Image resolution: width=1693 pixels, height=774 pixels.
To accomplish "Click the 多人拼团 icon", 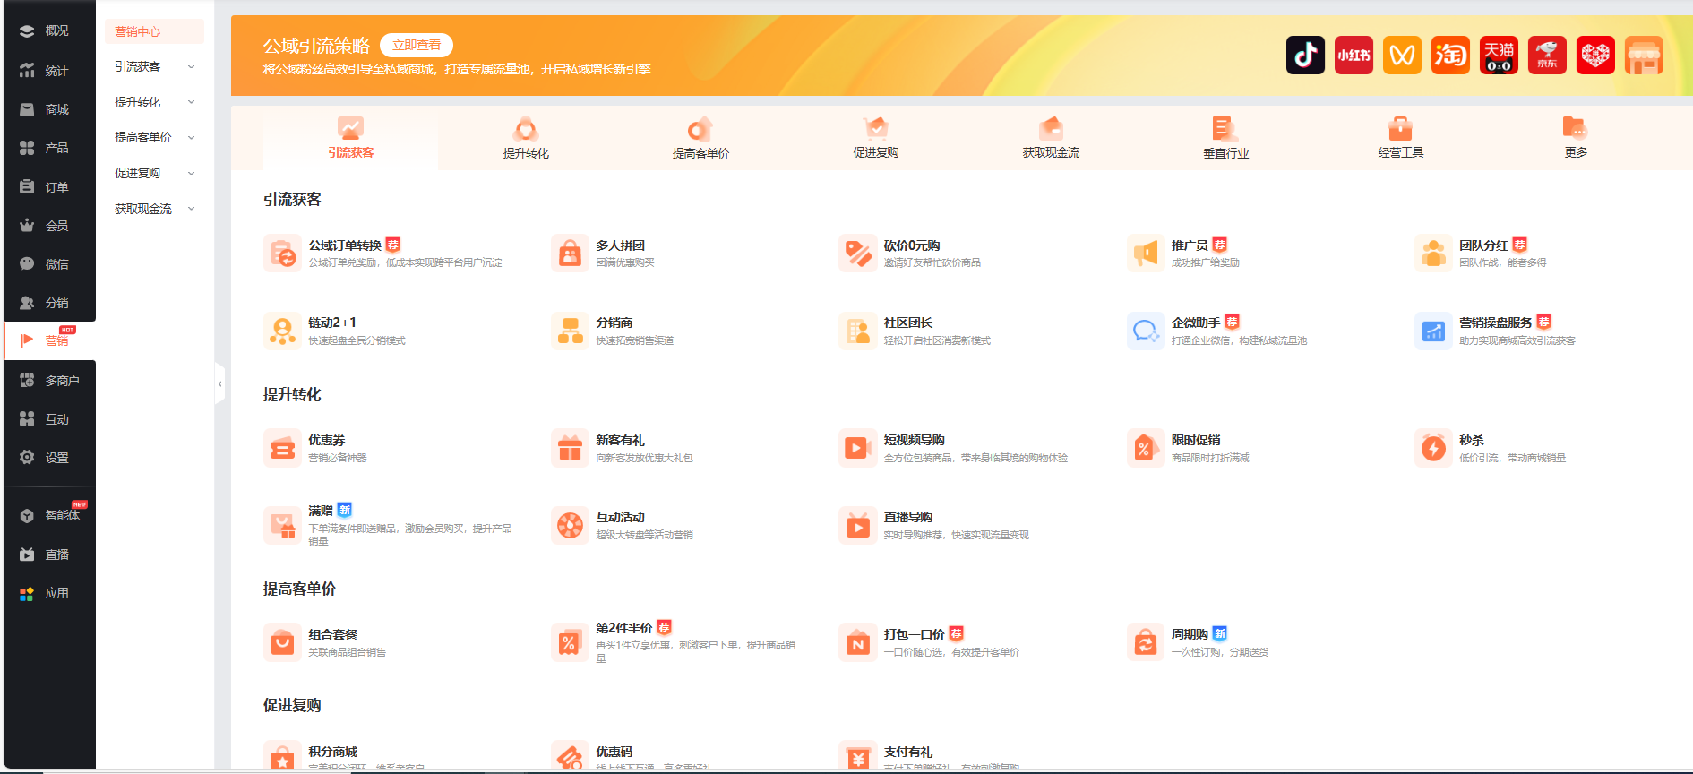I will [570, 254].
